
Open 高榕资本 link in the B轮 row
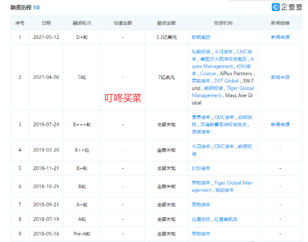click(201, 183)
